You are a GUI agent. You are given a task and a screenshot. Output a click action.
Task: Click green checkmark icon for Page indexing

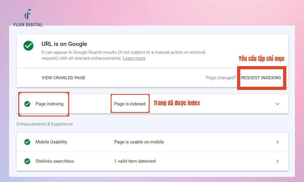pos(27,104)
